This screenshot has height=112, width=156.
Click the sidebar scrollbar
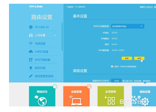click(62, 37)
